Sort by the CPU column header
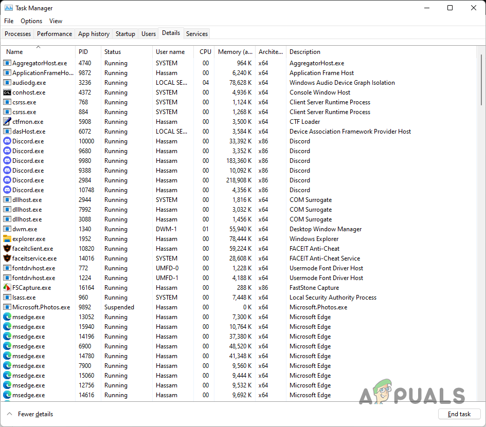Viewport: 486px width, 427px height. pos(204,52)
